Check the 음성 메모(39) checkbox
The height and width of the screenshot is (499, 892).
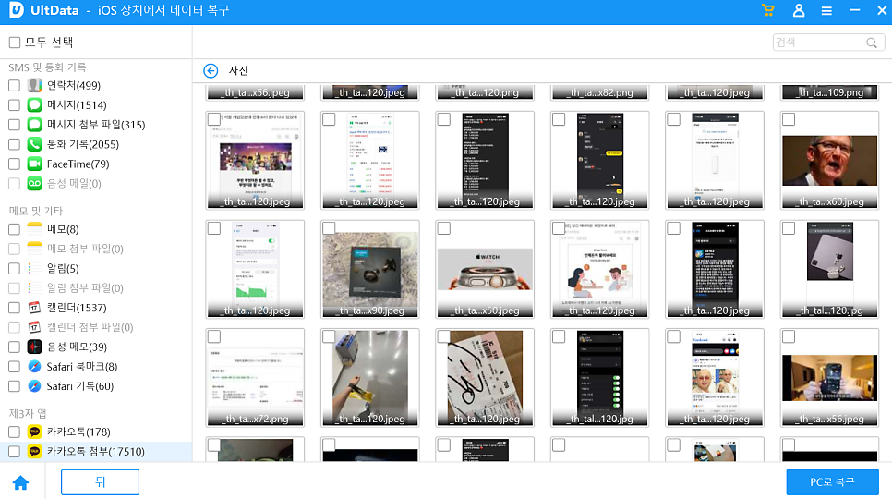point(14,347)
